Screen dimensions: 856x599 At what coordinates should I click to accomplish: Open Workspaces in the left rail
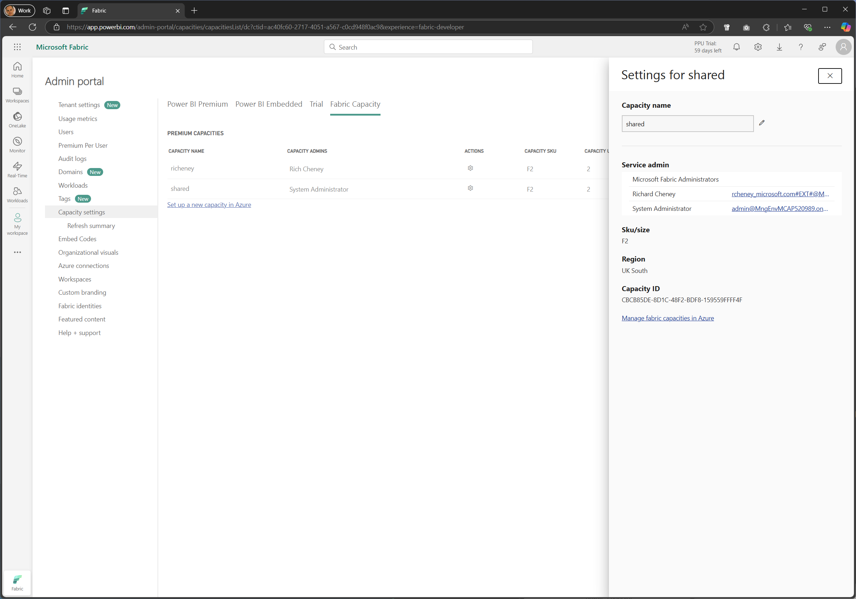tap(17, 95)
